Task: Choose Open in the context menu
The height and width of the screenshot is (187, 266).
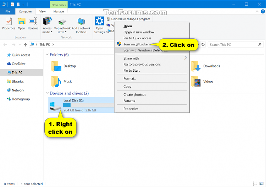Action: coord(128,26)
